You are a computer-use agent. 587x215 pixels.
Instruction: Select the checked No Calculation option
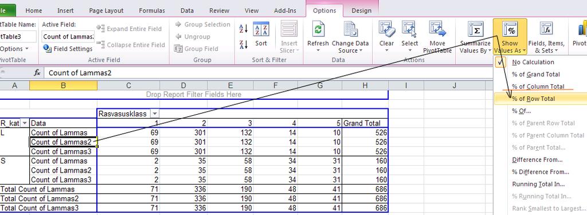pyautogui.click(x=533, y=62)
